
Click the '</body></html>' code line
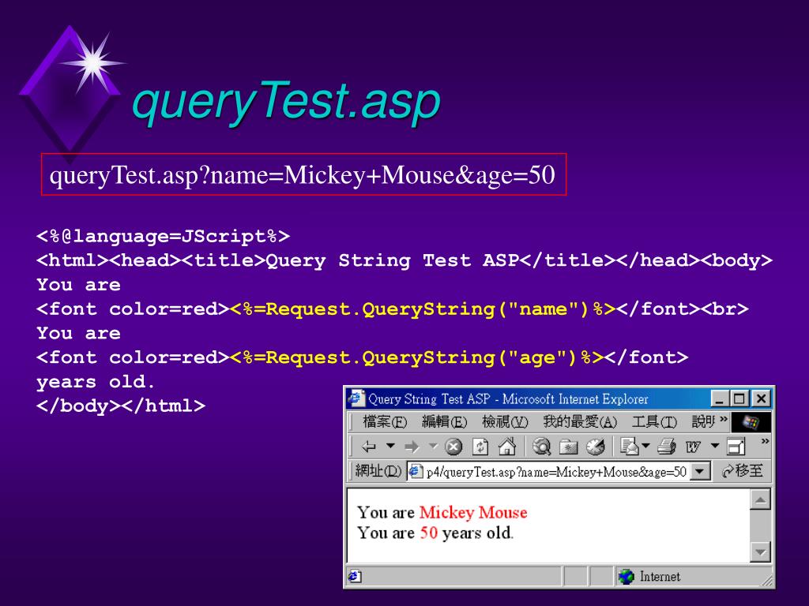pyautogui.click(x=121, y=406)
